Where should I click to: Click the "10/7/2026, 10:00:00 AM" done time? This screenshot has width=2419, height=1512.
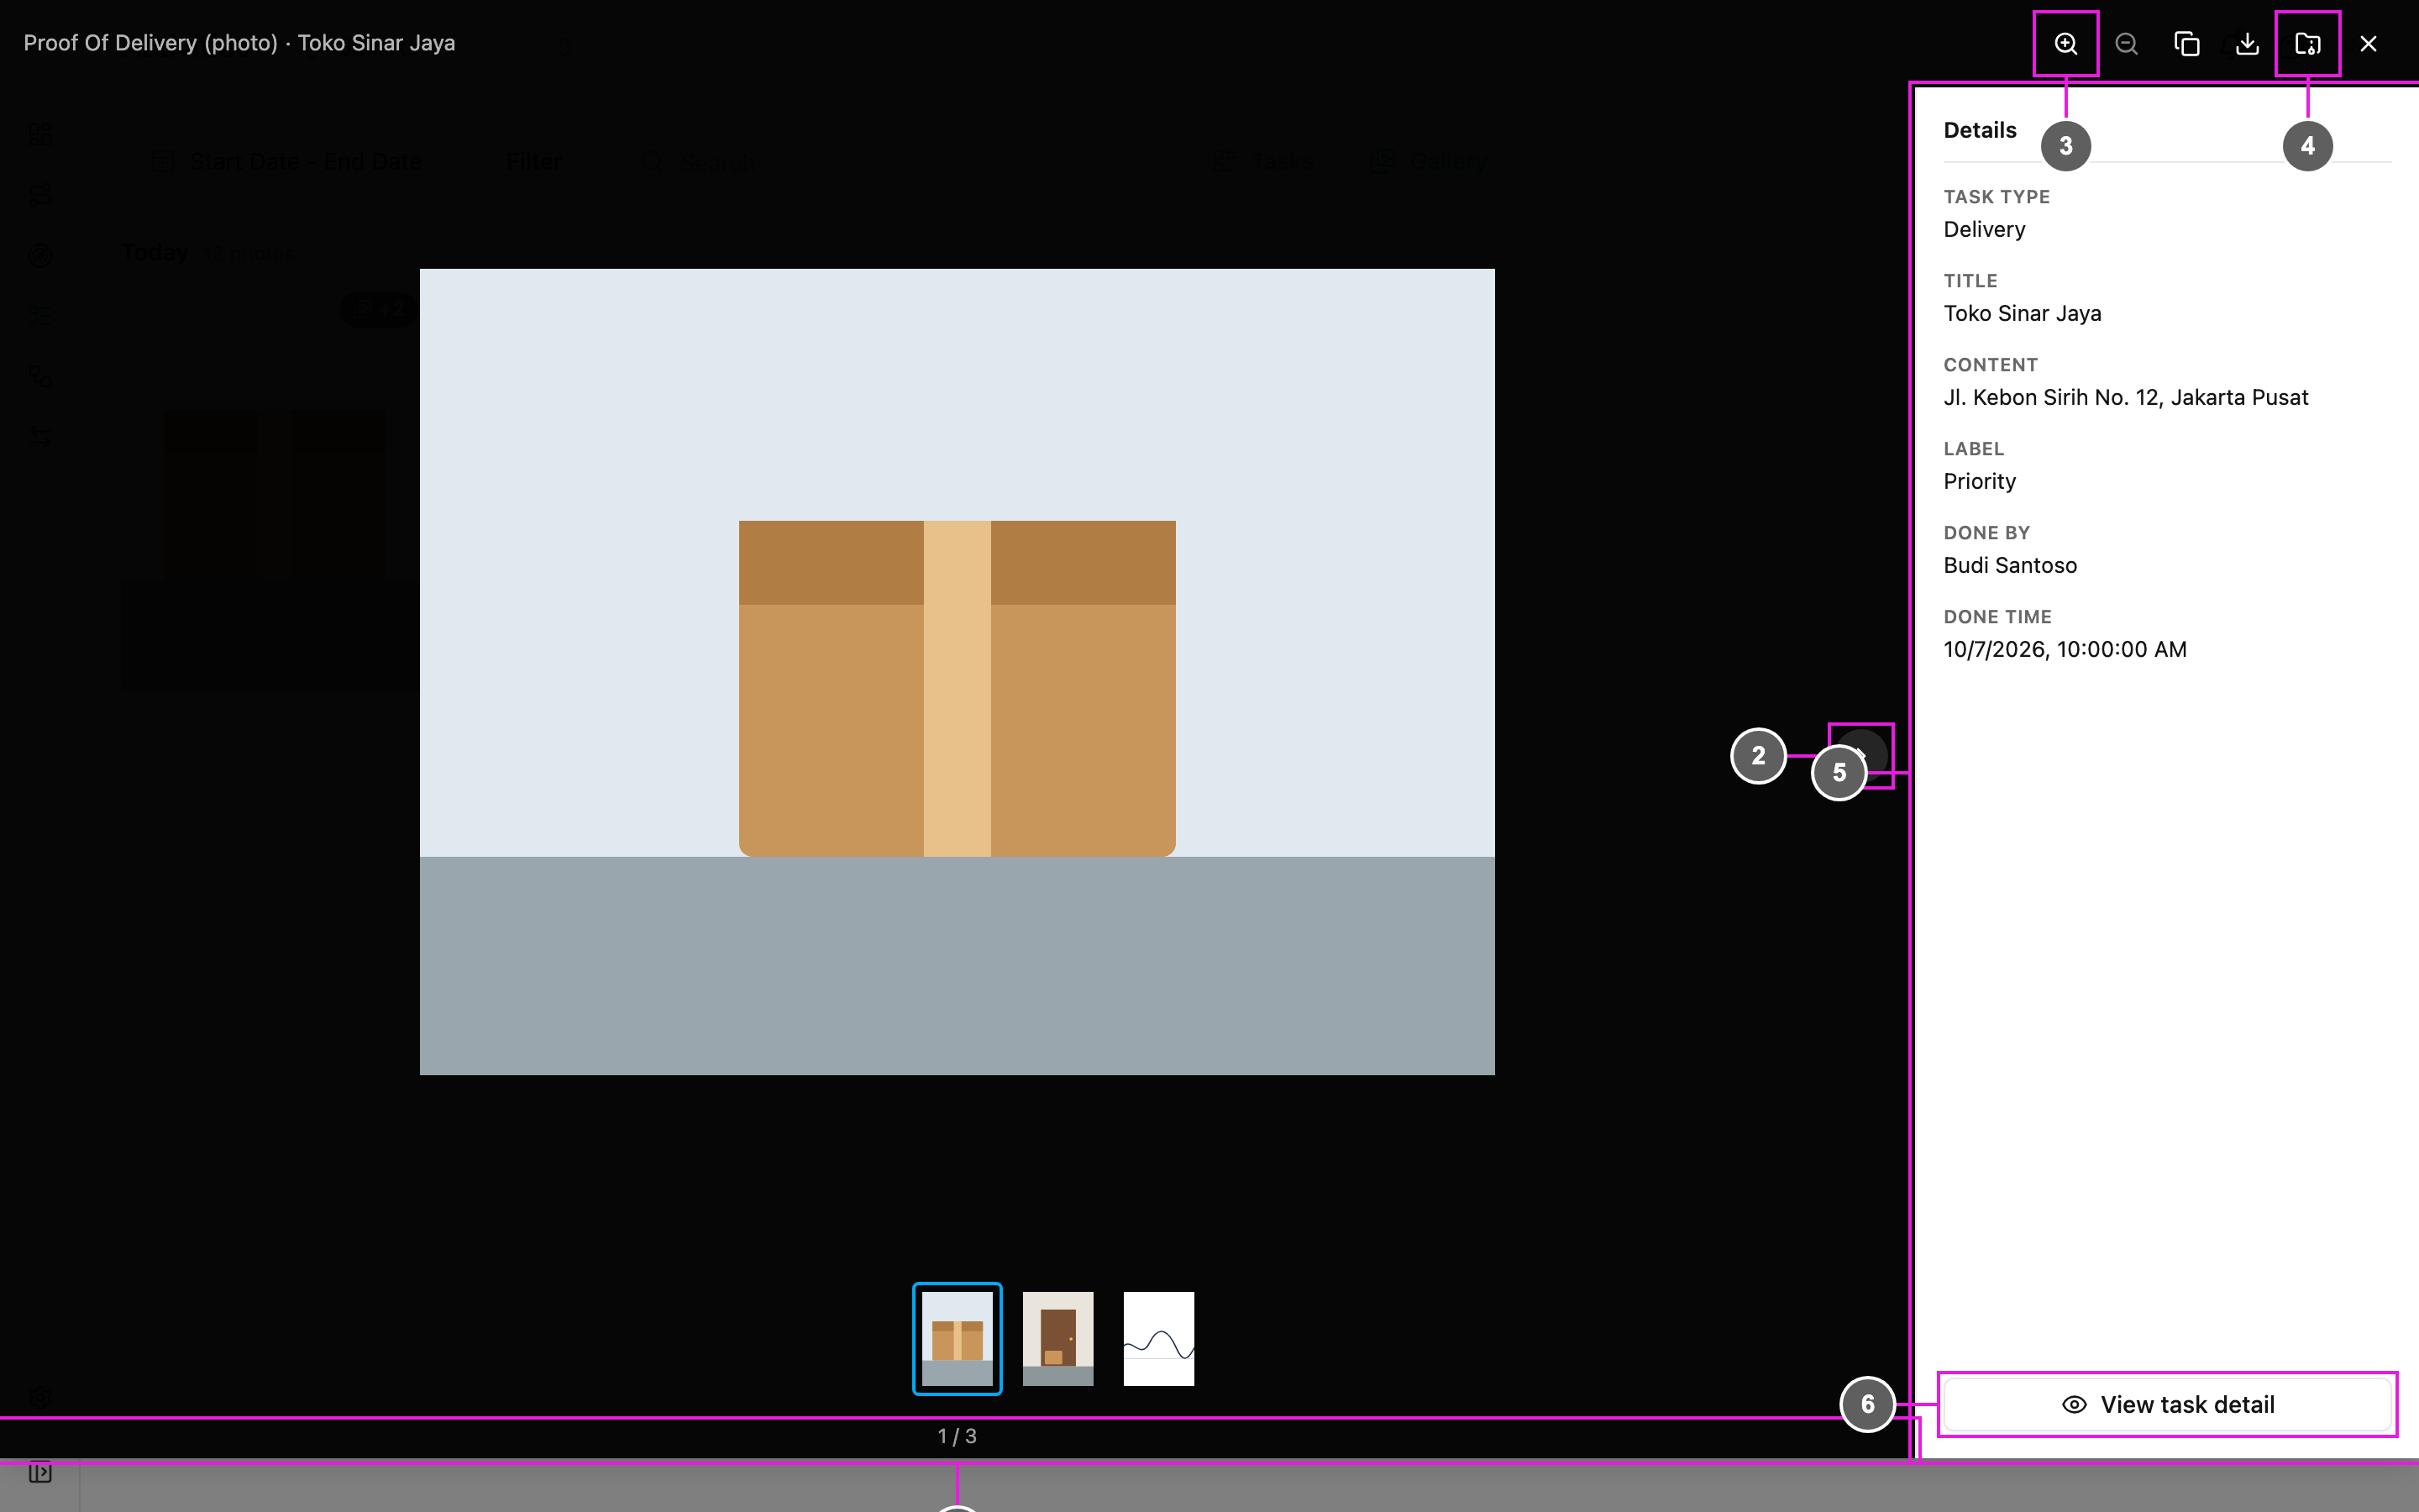pos(2065,649)
